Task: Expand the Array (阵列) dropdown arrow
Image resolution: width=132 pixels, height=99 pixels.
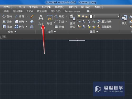Action: [26, 27]
